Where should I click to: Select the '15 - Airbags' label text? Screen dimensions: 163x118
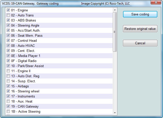20,86
